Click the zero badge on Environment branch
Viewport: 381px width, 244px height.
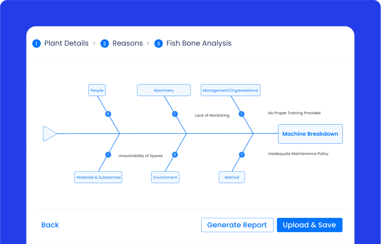coord(174,154)
